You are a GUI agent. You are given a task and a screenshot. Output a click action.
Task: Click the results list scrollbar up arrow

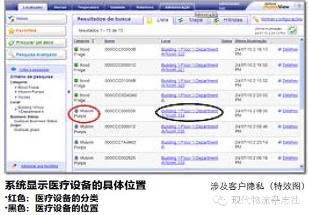302,40
